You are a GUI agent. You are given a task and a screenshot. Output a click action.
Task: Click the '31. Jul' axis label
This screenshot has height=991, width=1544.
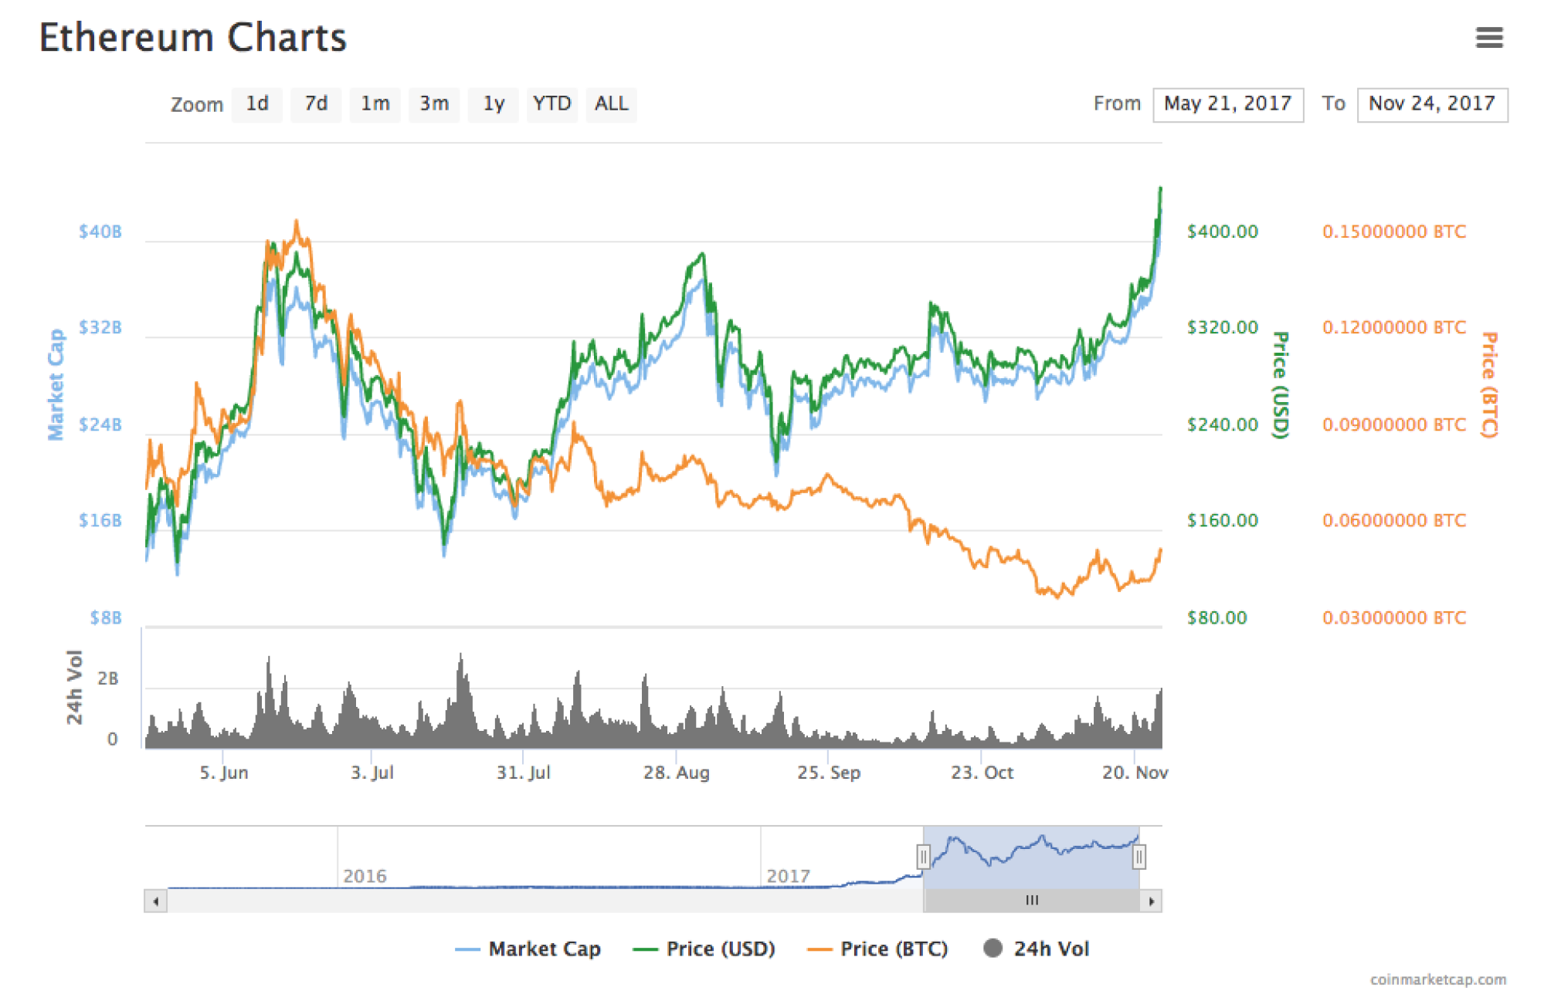point(524,772)
